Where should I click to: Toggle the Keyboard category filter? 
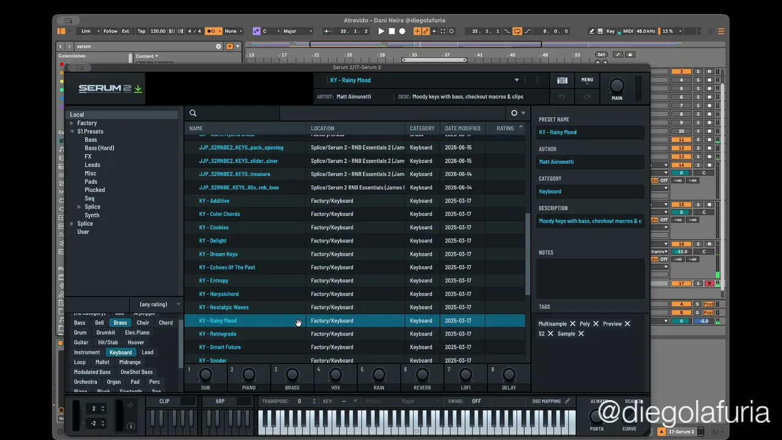point(120,352)
